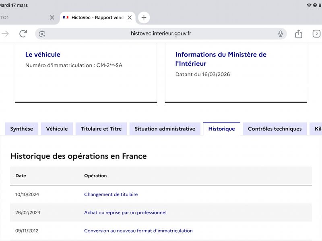Tap the camera lens icon in address bar
The width and height of the screenshot is (322, 241).
pos(42,34)
